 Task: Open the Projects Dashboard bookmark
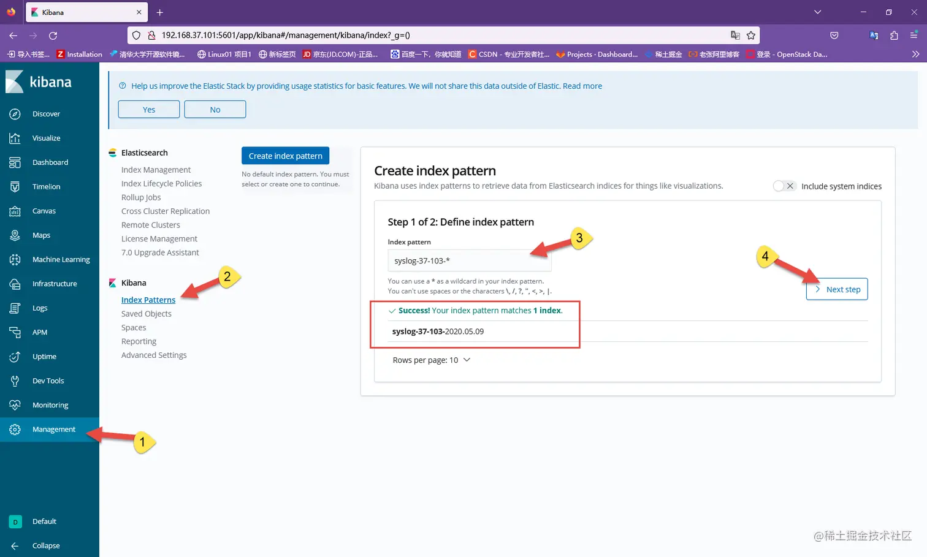point(597,54)
